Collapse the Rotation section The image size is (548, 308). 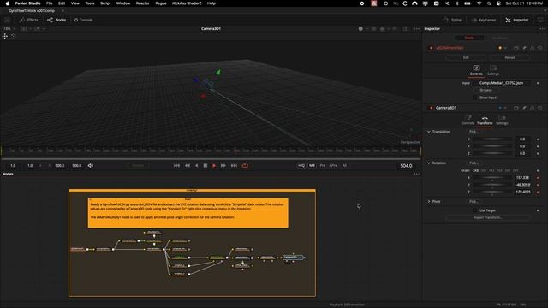click(429, 163)
